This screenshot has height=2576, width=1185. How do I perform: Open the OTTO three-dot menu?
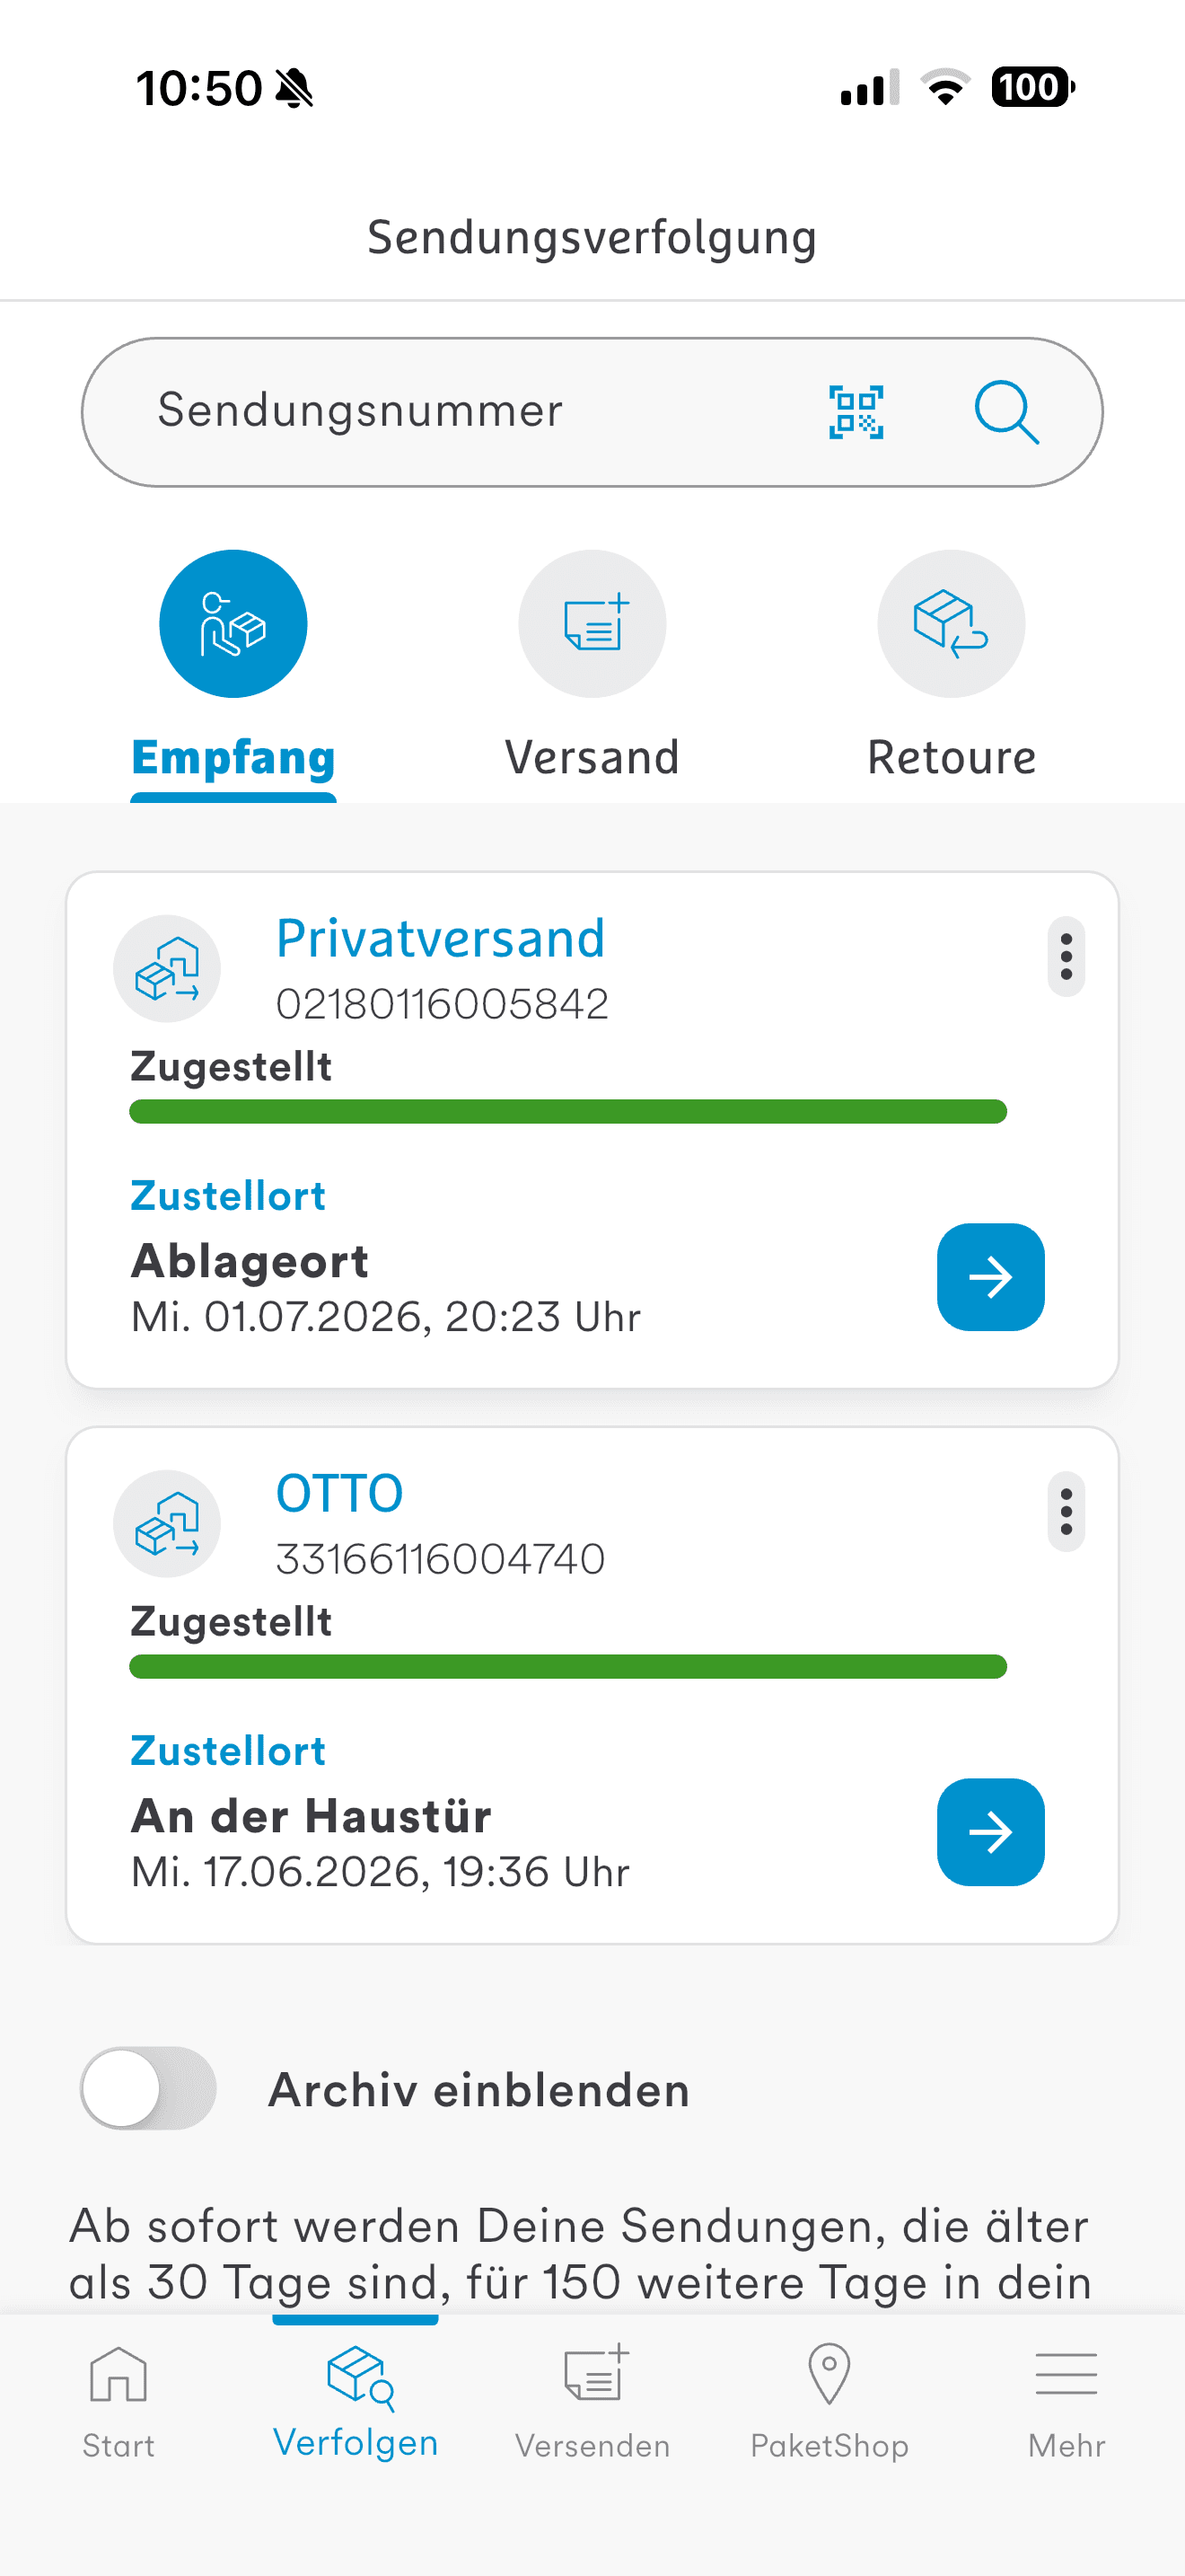coord(1066,1512)
